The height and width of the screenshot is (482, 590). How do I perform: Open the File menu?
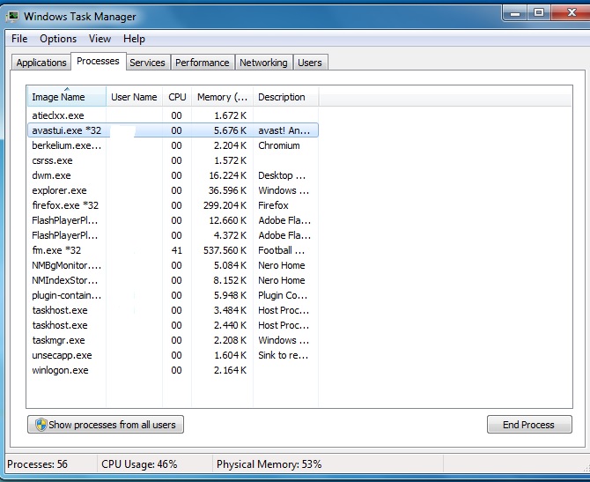point(19,39)
